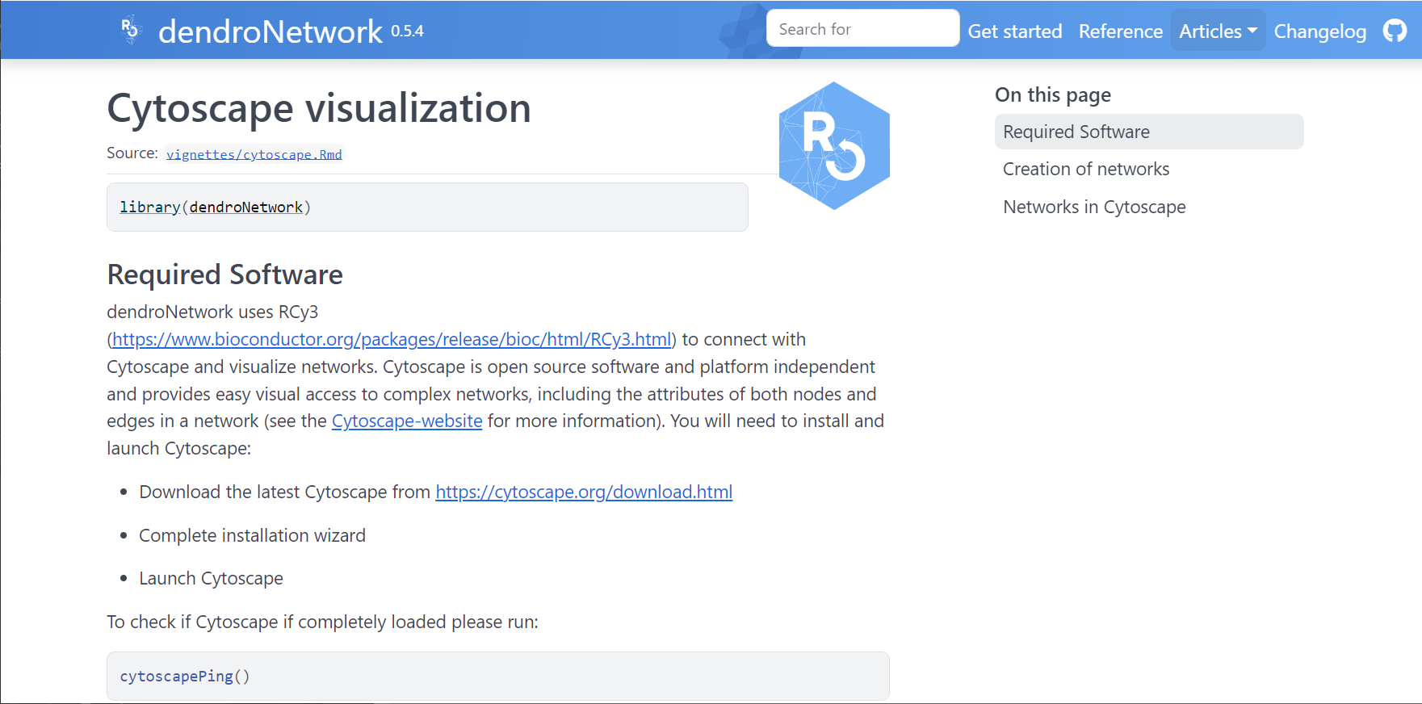Jump to Networks in Cytoscape section
Viewport: 1422px width, 704px height.
pyautogui.click(x=1093, y=207)
